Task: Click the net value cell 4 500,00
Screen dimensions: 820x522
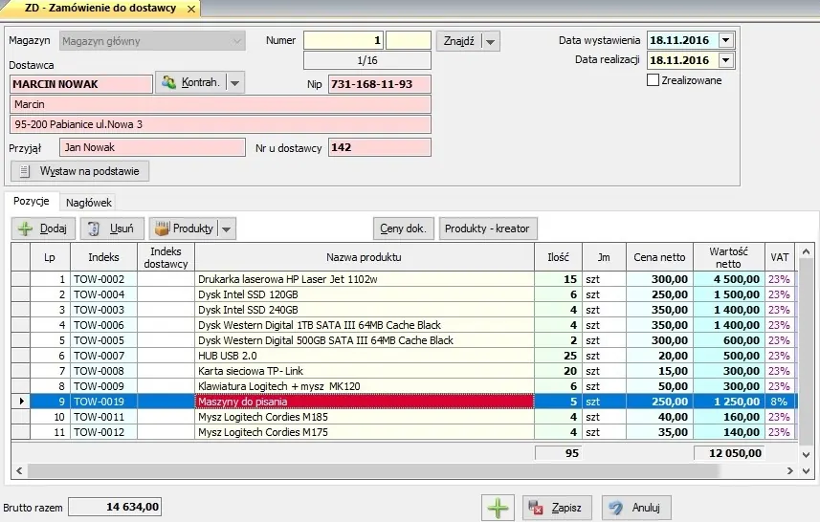Action: coord(728,279)
